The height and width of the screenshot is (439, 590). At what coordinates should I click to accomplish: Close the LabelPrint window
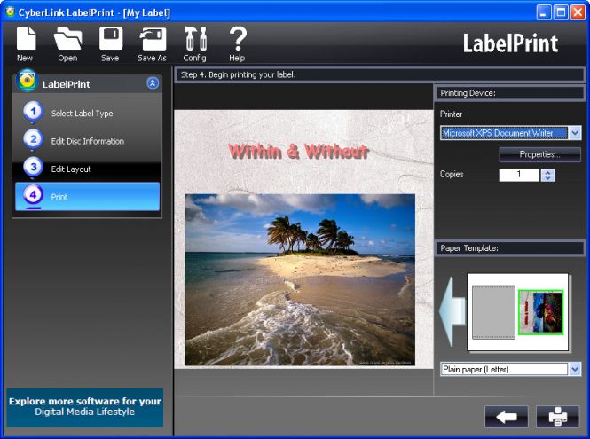[x=578, y=12]
